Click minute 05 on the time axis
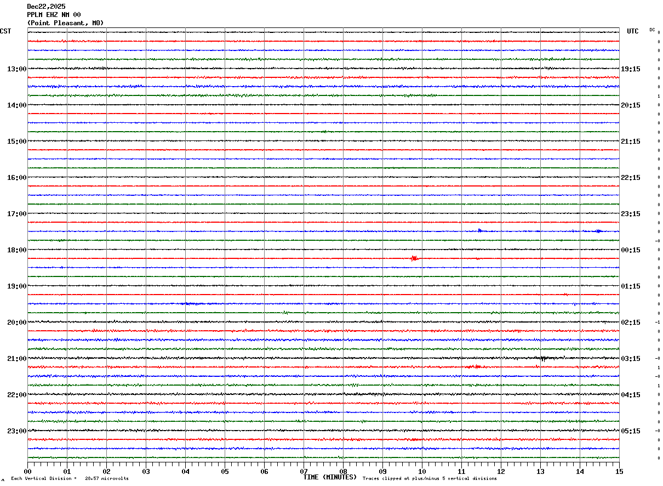 [225, 471]
